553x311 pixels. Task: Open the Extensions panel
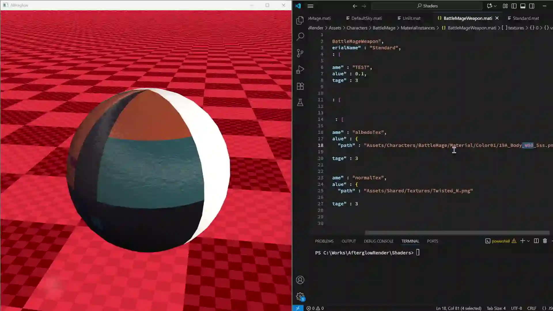(x=300, y=86)
